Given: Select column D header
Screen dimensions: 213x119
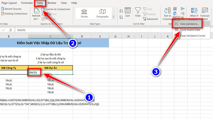Looking at the screenshot, I should (x=82, y=36).
